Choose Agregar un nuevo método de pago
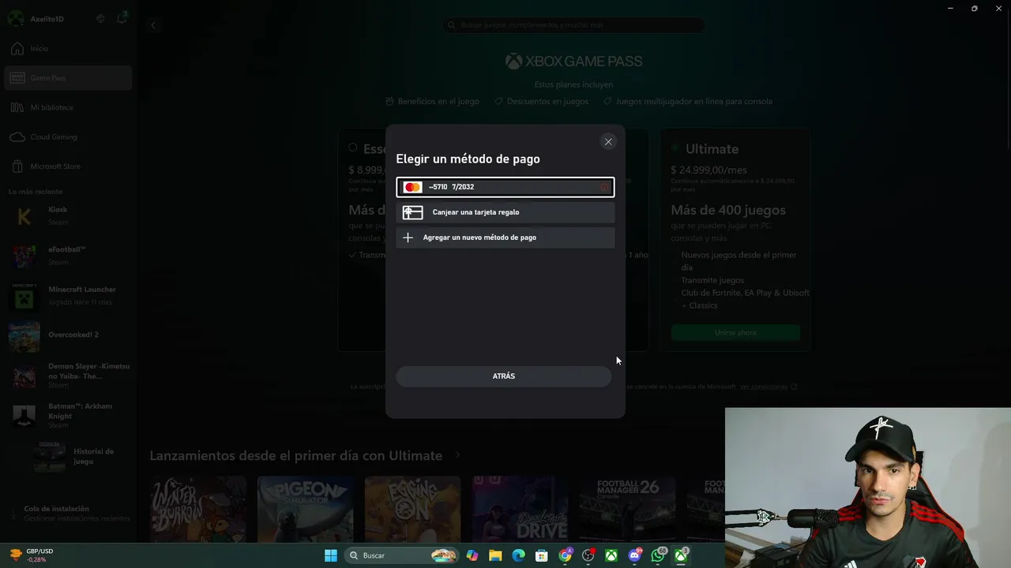The image size is (1011, 568). click(x=505, y=237)
